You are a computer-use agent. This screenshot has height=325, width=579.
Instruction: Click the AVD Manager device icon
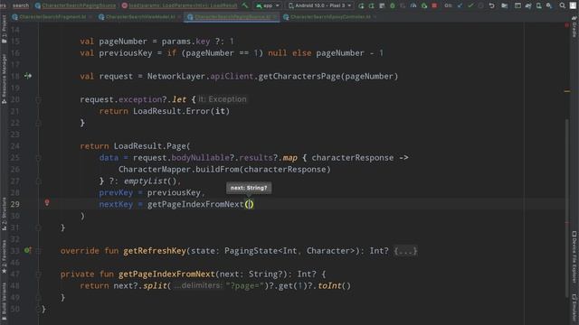[x=539, y=5]
